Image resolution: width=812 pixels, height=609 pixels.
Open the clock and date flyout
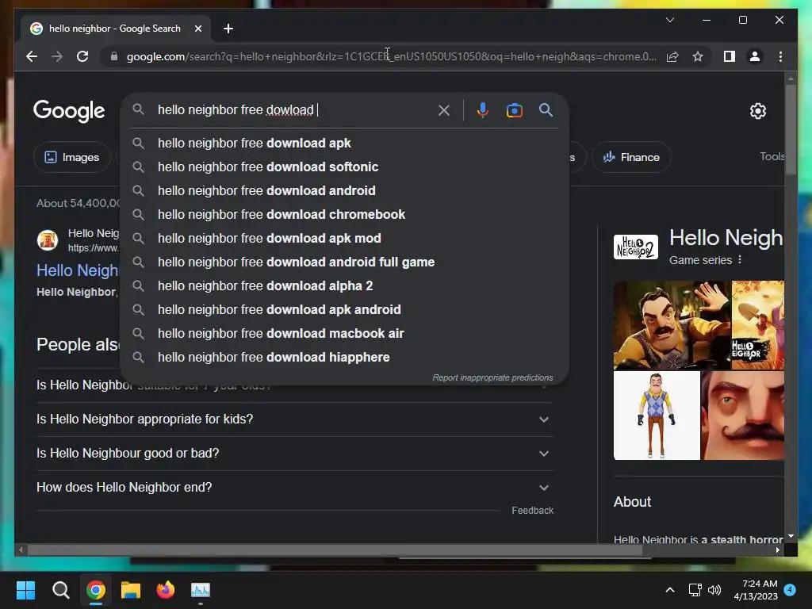[756, 590]
